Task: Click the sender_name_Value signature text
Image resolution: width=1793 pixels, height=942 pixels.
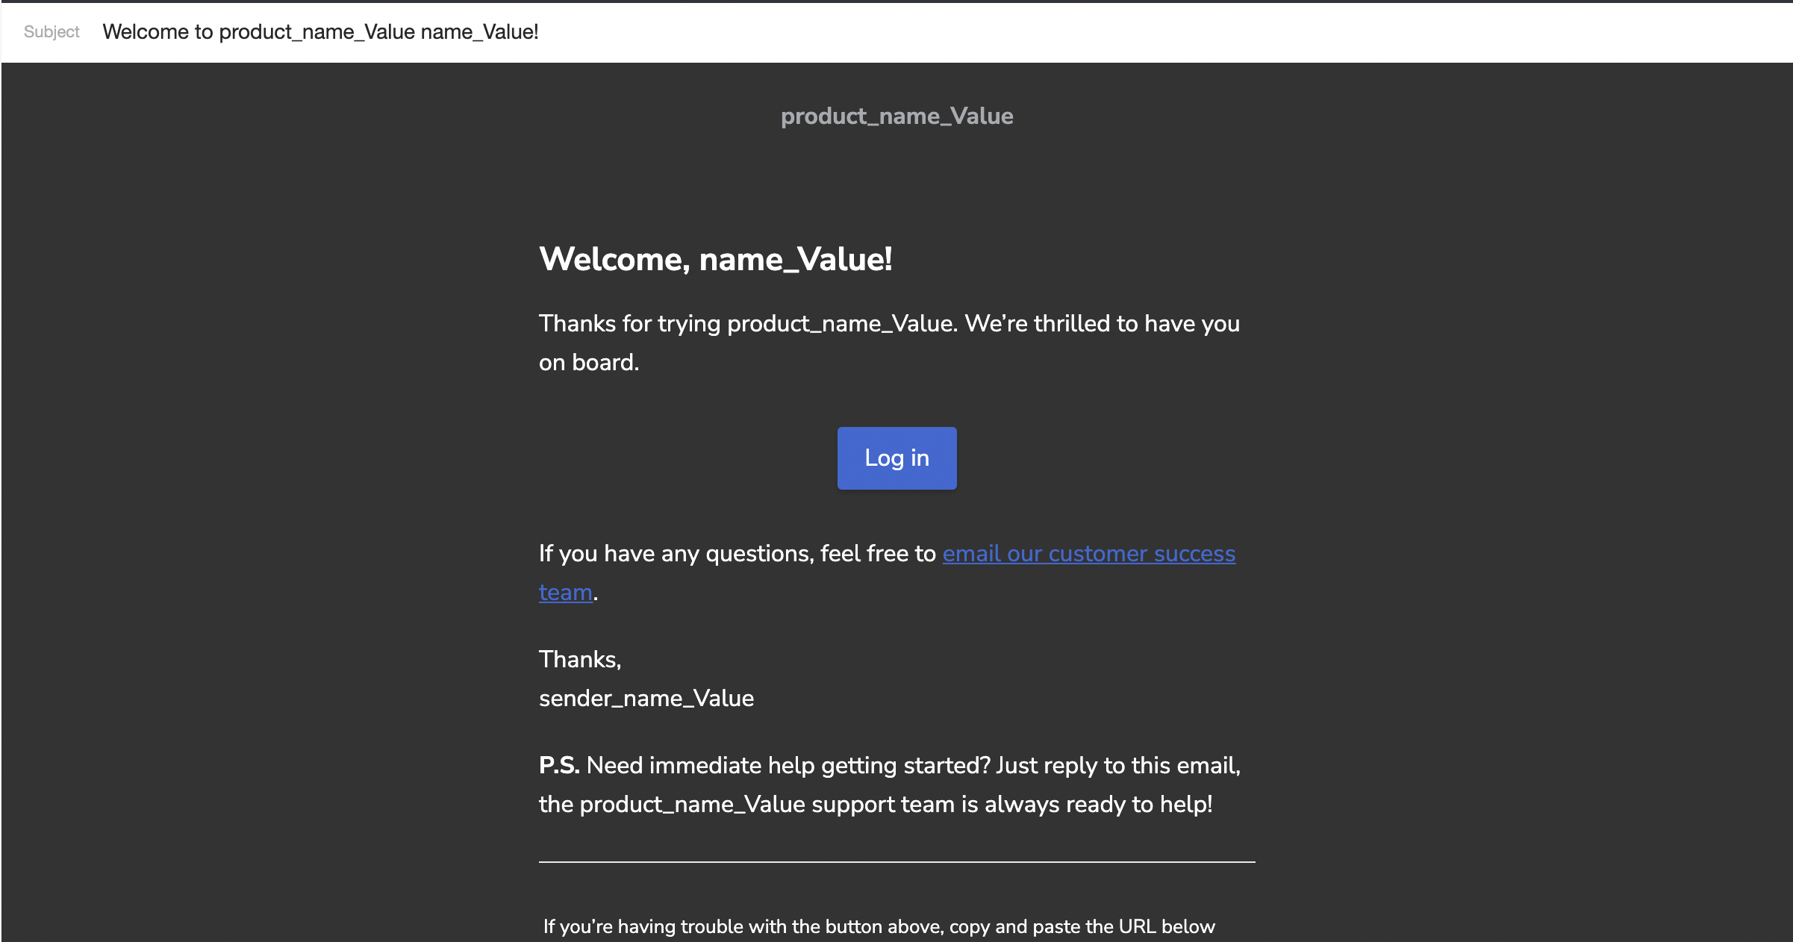Action: (x=646, y=699)
